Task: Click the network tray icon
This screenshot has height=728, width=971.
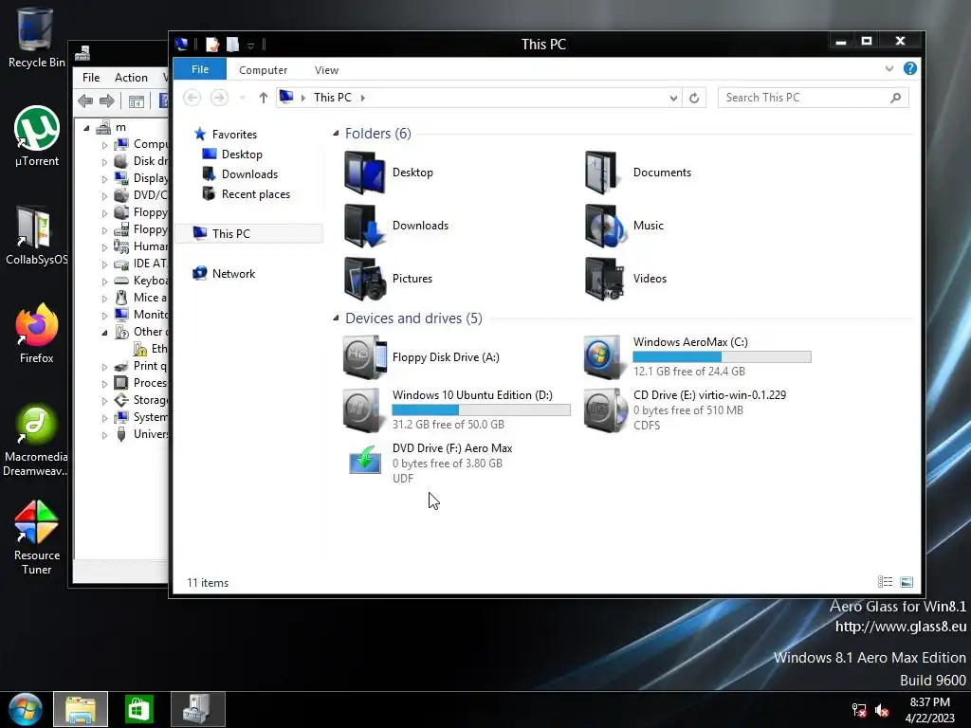Action: [x=859, y=710]
